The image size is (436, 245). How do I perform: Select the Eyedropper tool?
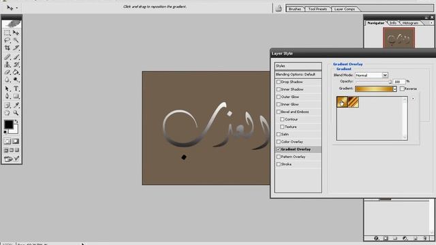tap(16, 105)
